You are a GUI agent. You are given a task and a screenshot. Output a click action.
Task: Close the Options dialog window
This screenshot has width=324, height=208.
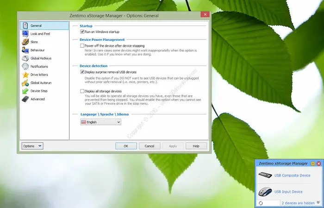click(205, 14)
